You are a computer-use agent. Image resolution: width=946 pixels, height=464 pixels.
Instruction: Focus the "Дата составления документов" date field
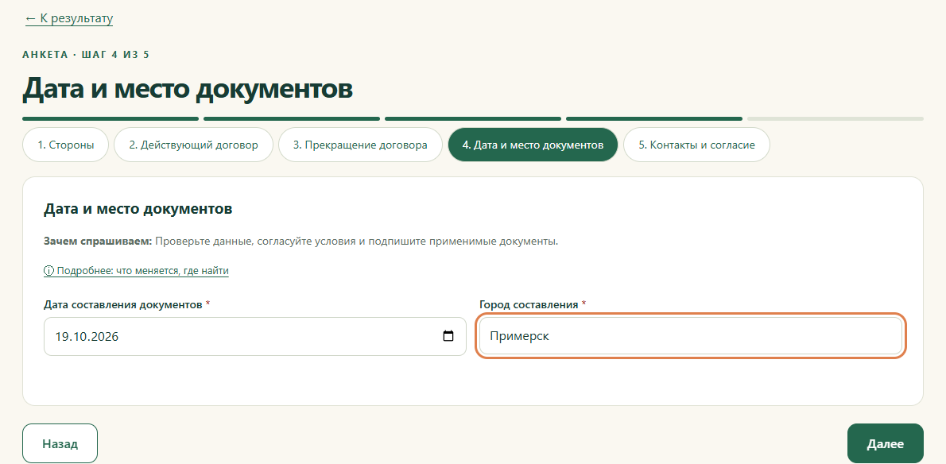point(255,336)
